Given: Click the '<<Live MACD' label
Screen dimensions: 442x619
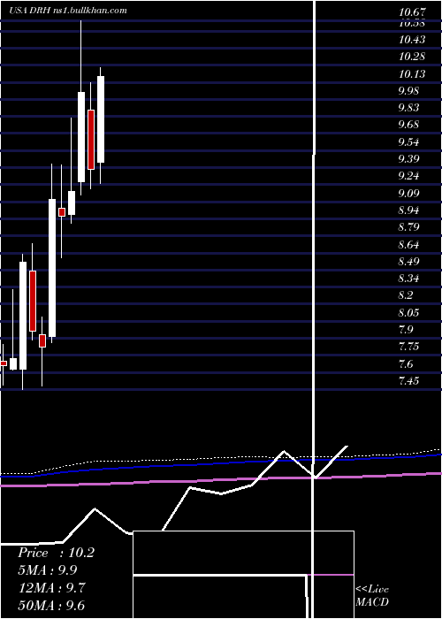Looking at the screenshot, I should click(x=372, y=596).
